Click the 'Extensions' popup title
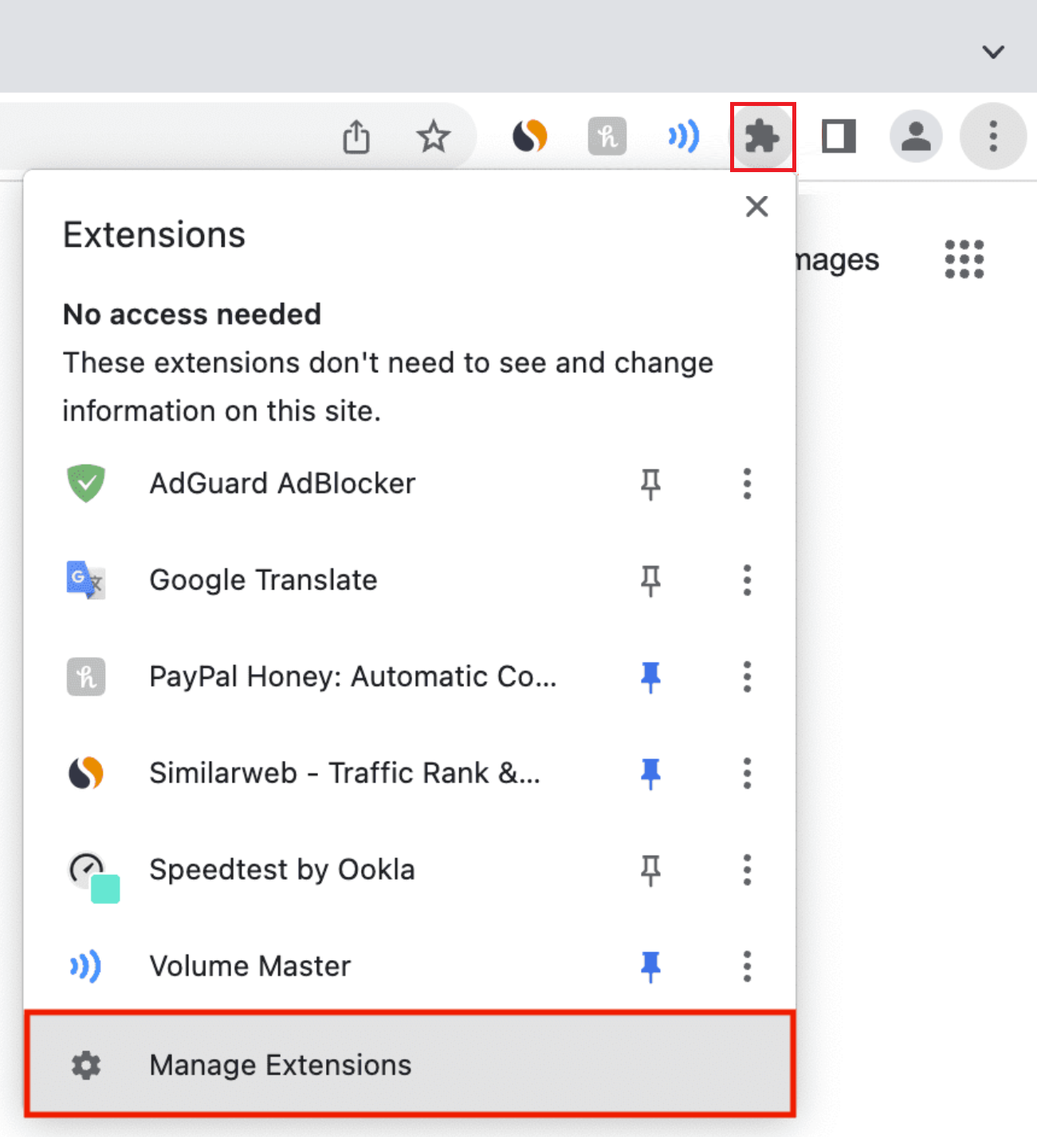Screen dimensions: 1037x1137 coord(154,235)
